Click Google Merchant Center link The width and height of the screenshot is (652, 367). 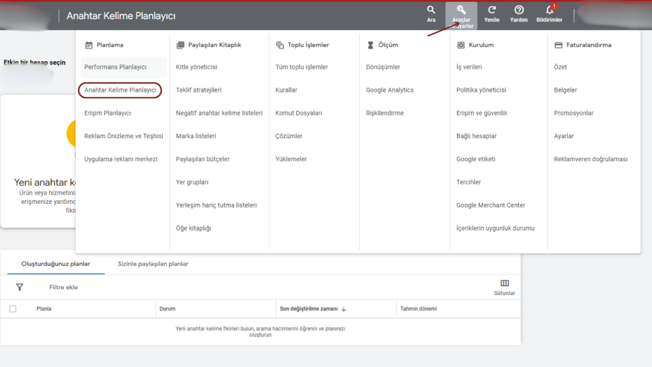pos(490,205)
